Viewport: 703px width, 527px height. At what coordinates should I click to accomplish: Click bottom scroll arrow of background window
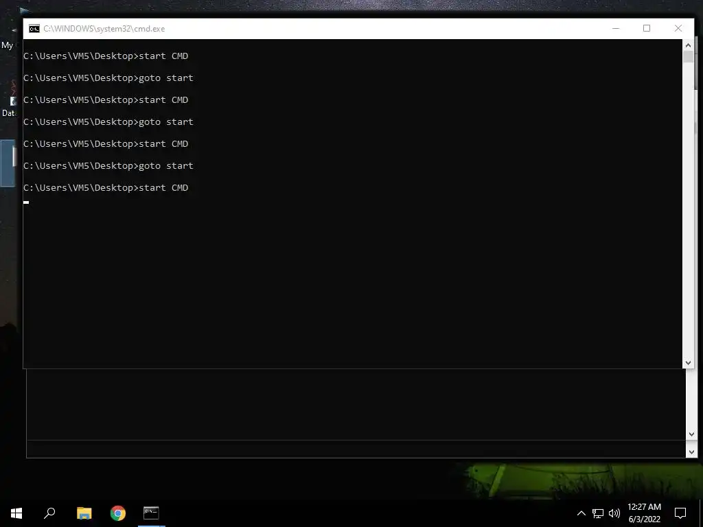point(691,452)
